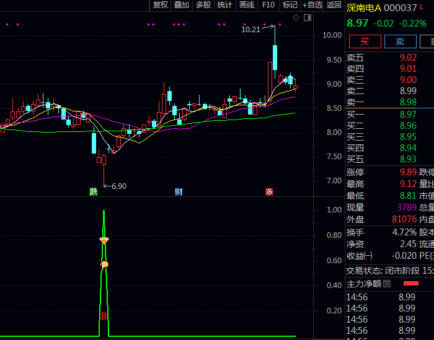Click the red 涨 event marker

coord(269,191)
